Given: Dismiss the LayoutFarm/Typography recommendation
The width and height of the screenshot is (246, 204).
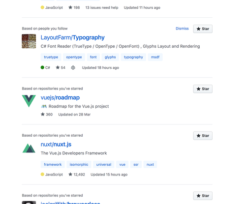Looking at the screenshot, I should click(x=182, y=29).
